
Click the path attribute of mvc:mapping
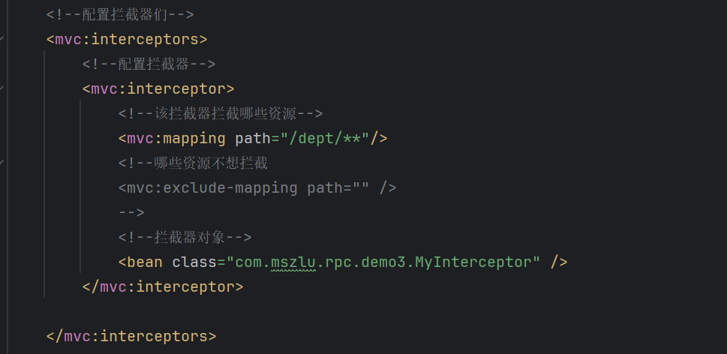point(253,138)
